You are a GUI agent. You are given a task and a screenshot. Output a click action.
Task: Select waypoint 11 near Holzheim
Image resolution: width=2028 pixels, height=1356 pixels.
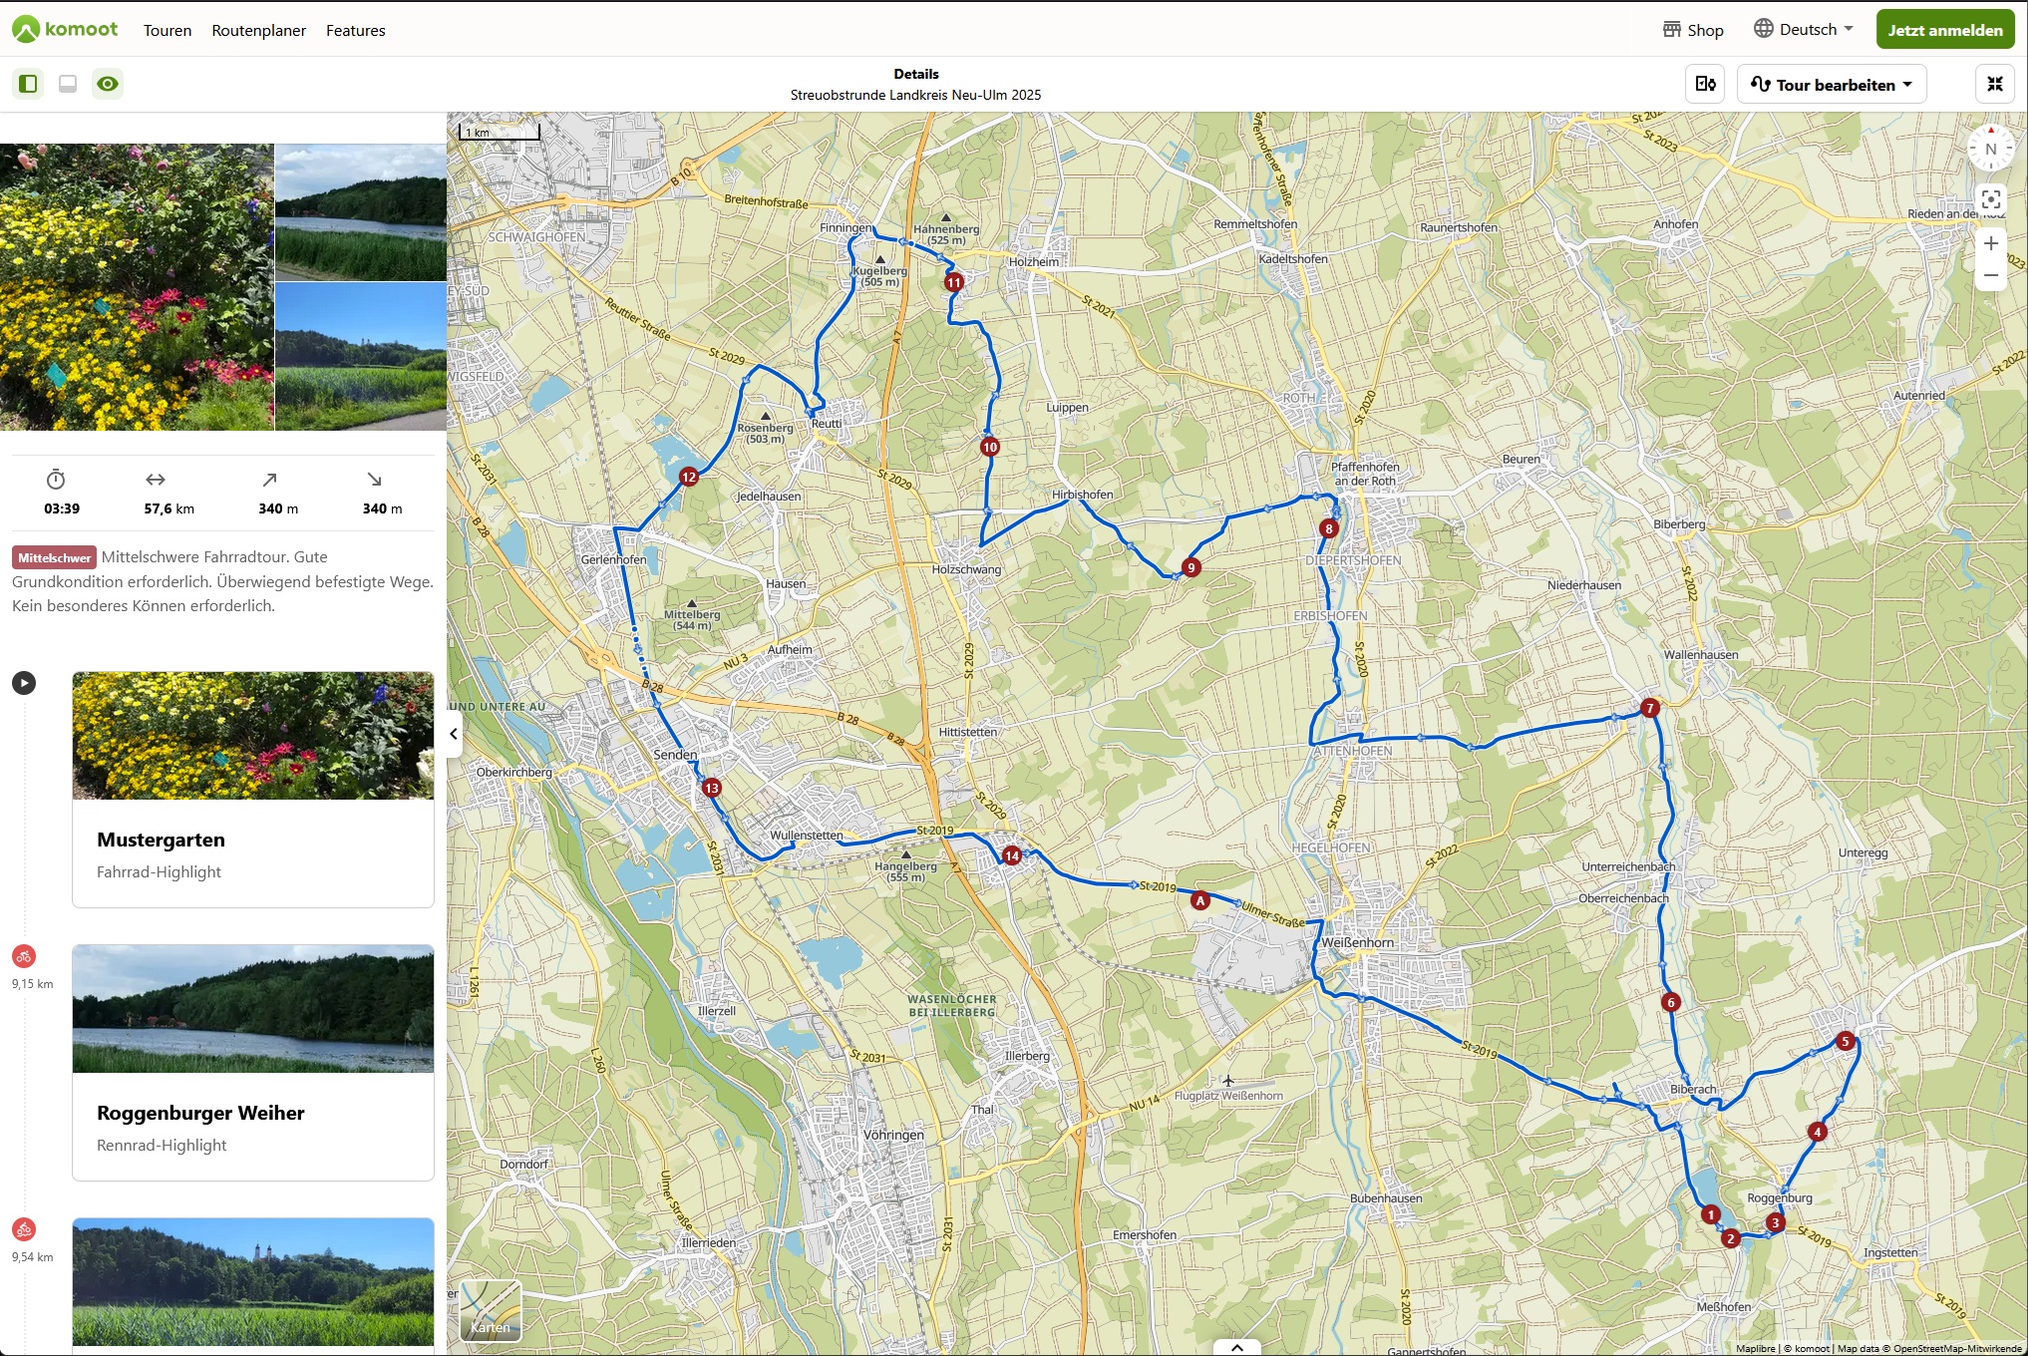pos(954,282)
